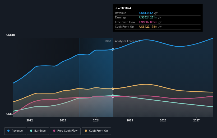Click the 'Revenue' row label in tooltip
Screen dimensions: 217x138
(x=121, y=13)
